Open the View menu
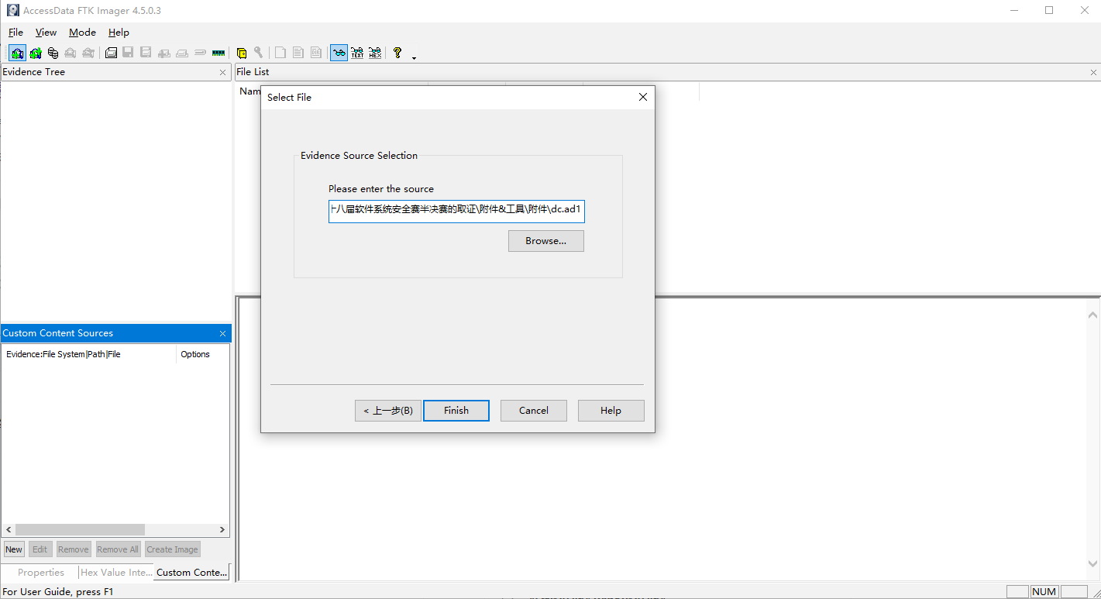Screen dimensions: 1101x599 (x=46, y=33)
